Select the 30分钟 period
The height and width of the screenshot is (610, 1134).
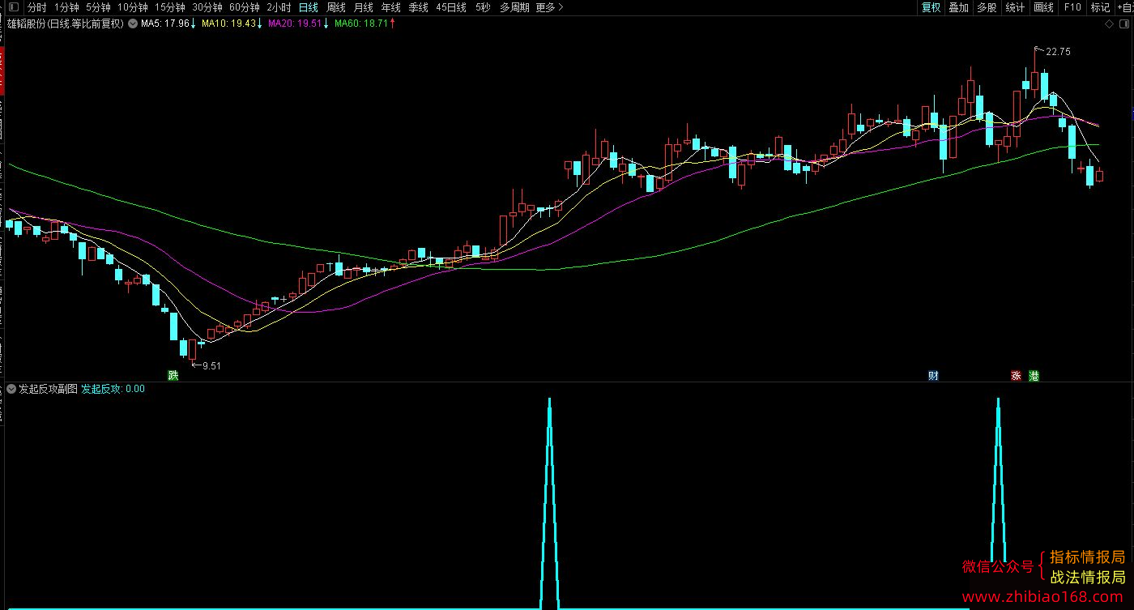tap(207, 7)
